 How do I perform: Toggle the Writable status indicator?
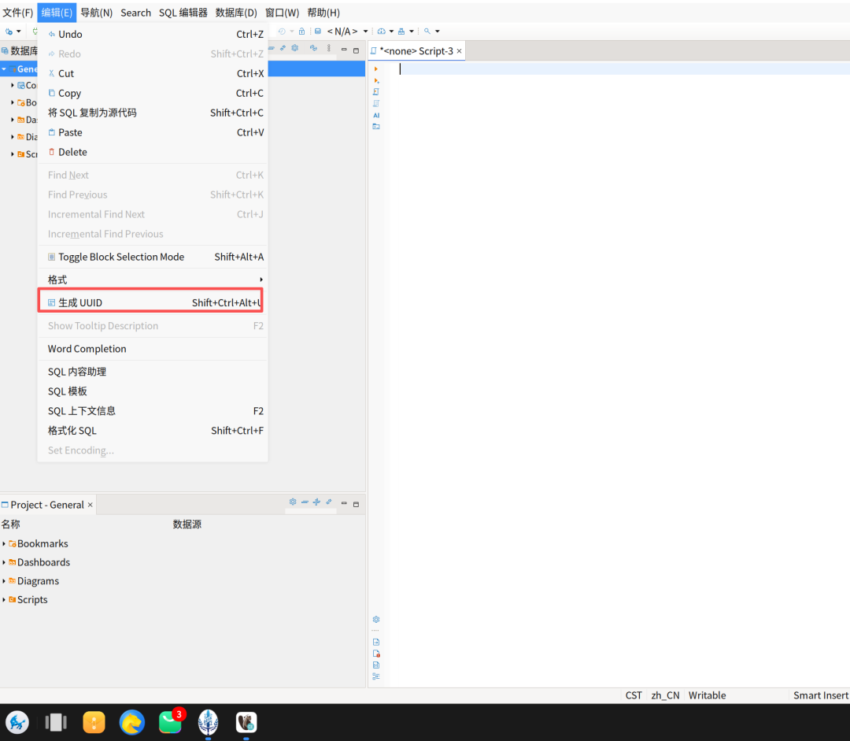(x=707, y=695)
